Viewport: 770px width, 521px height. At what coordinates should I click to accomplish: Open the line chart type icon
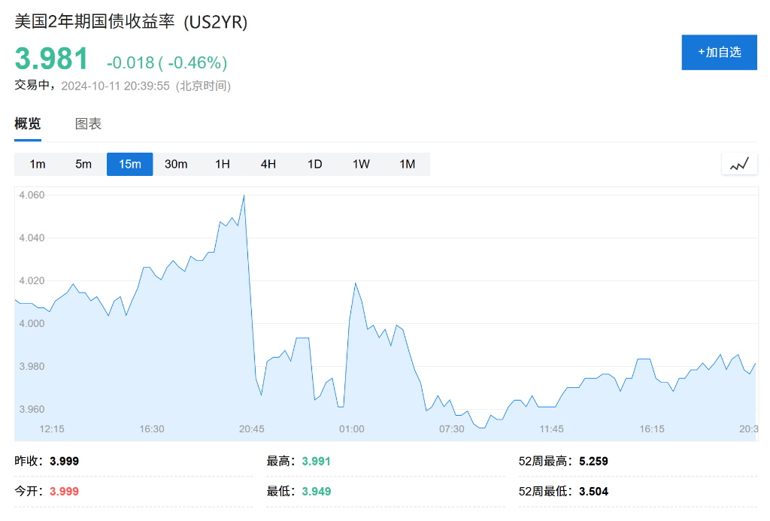[x=738, y=164]
